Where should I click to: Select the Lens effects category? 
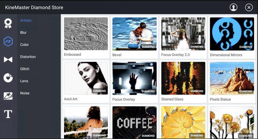pyautogui.click(x=24, y=81)
